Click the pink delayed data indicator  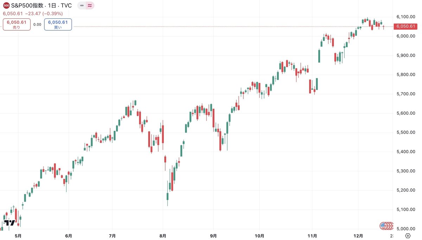click(90, 6)
